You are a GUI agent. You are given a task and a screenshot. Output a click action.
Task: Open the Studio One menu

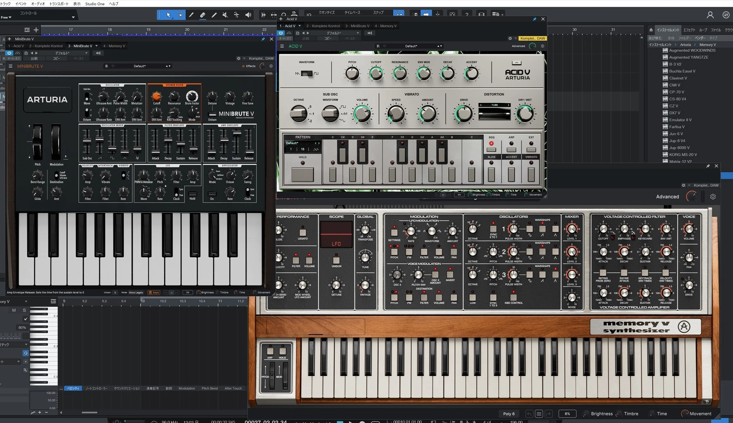coord(95,4)
